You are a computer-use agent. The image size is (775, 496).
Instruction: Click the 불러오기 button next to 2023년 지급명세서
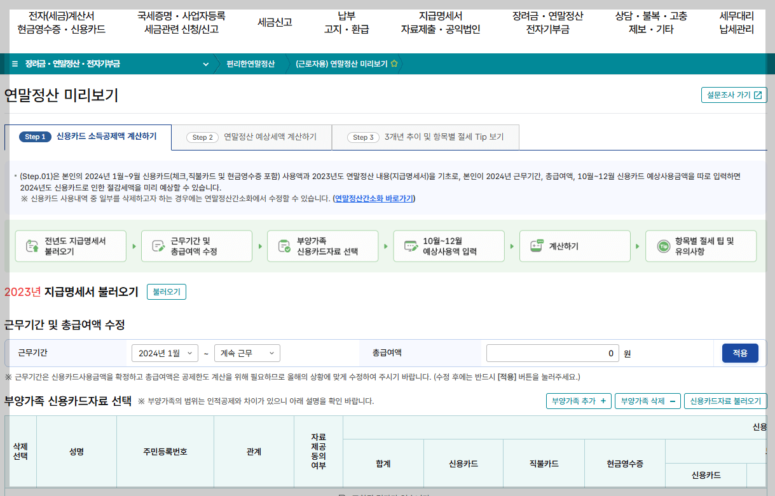(x=166, y=292)
